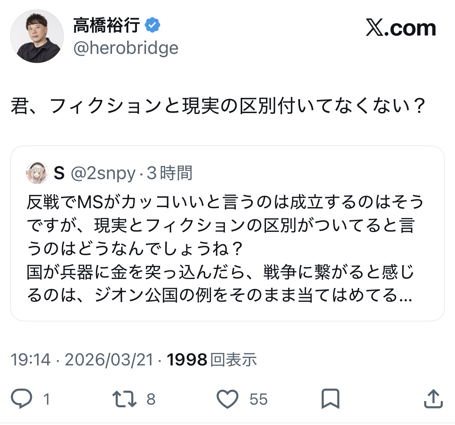Open the quoted user's anime avatar
The width and height of the screenshot is (455, 425).
click(x=37, y=173)
